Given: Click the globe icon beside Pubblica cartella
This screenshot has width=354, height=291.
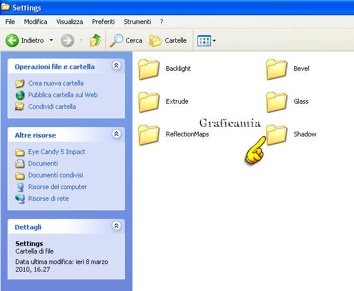Looking at the screenshot, I should coord(20,95).
